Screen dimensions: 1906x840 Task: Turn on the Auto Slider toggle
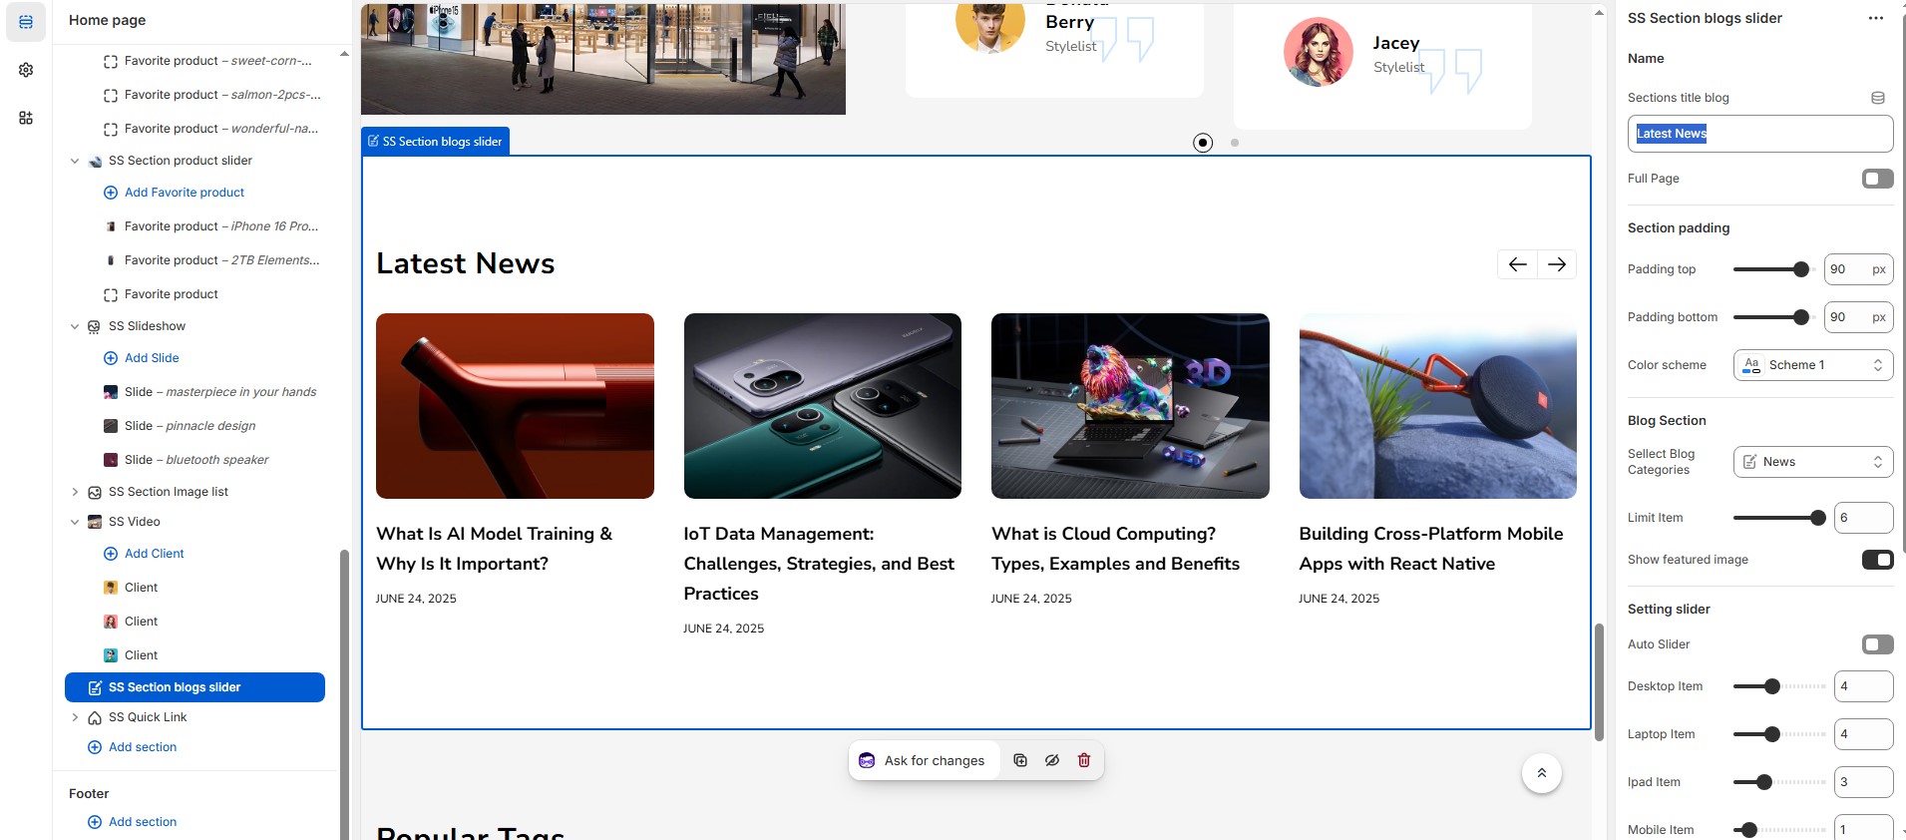(x=1877, y=644)
